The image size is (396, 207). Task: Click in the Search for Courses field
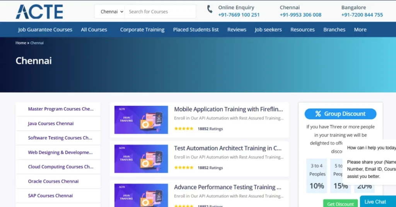pos(160,12)
